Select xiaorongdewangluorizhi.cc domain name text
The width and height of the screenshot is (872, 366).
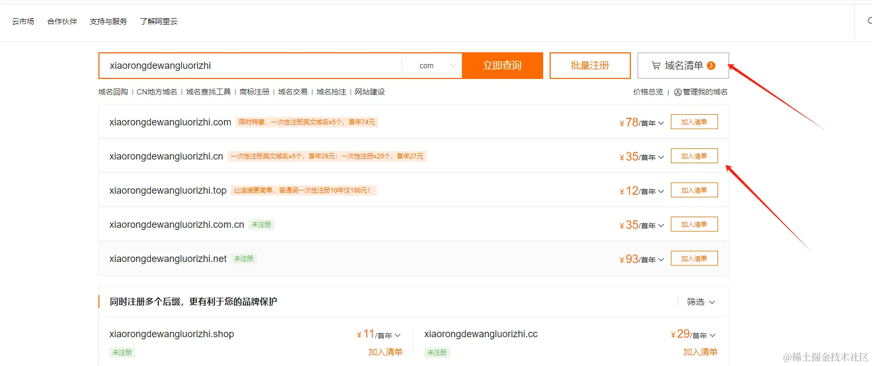pos(481,334)
